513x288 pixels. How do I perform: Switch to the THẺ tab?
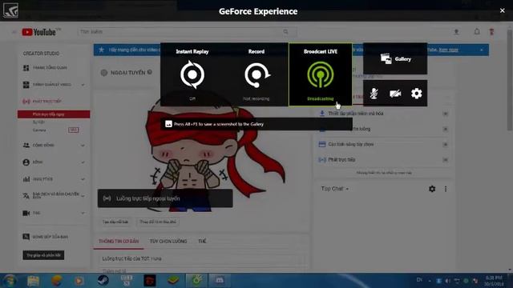202,242
